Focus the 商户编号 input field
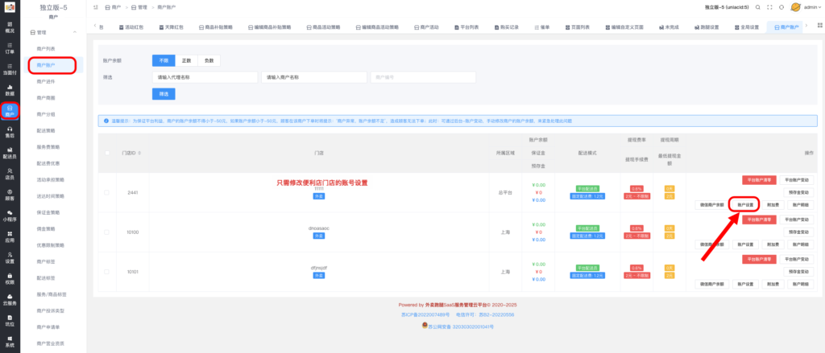This screenshot has height=353, width=825. coord(423,77)
